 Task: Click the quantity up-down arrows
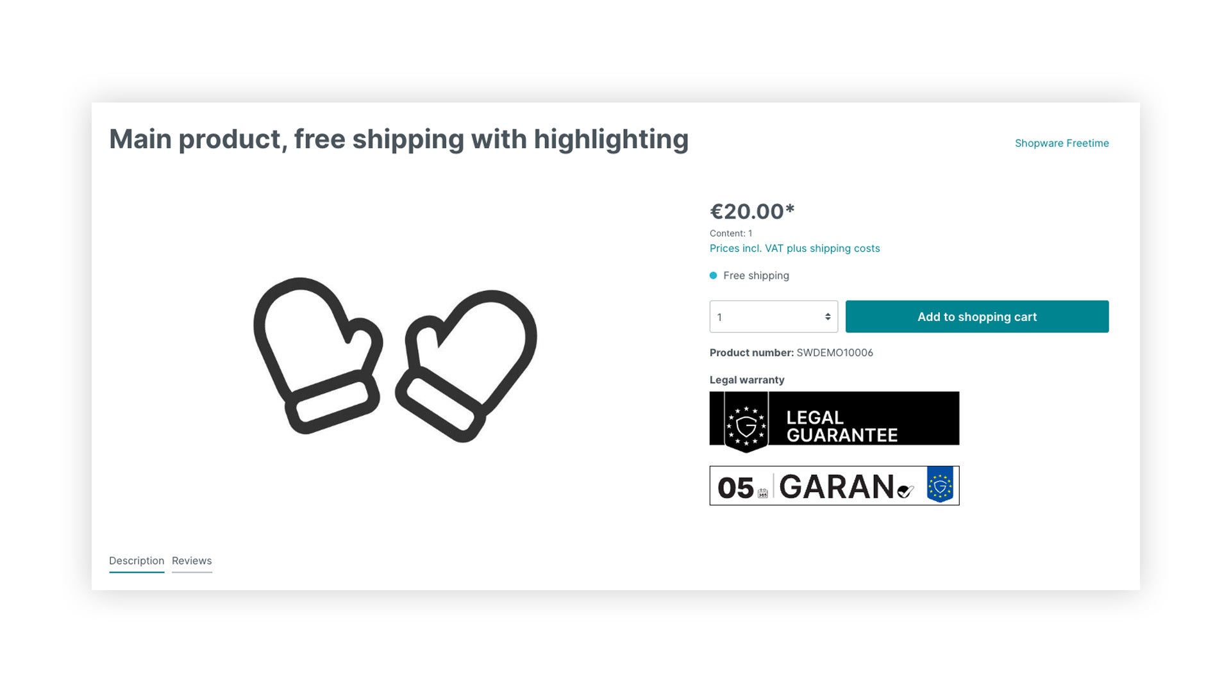coord(828,317)
